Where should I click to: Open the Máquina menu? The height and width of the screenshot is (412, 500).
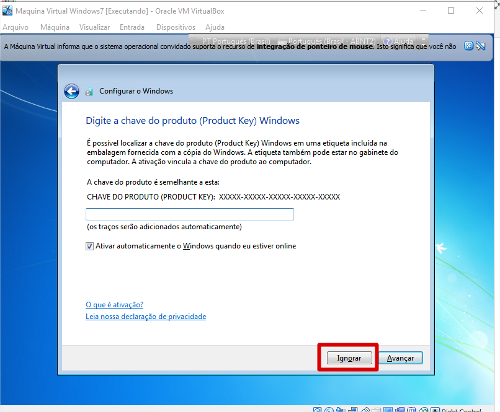pyautogui.click(x=55, y=27)
